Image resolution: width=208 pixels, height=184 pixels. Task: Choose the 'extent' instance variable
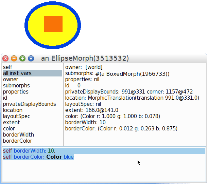pos(12,123)
